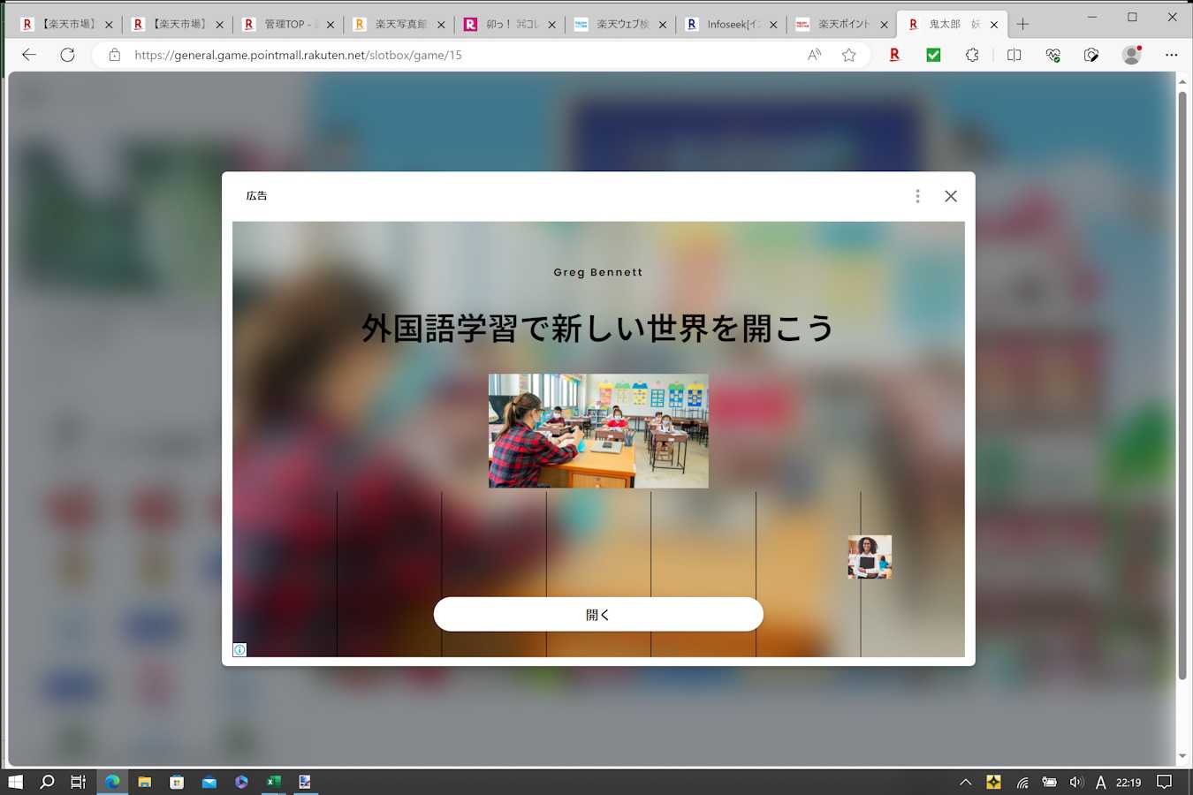This screenshot has height=795, width=1193.
Task: Click the classroom photo thumbnail in the ad
Action: pyautogui.click(x=598, y=430)
